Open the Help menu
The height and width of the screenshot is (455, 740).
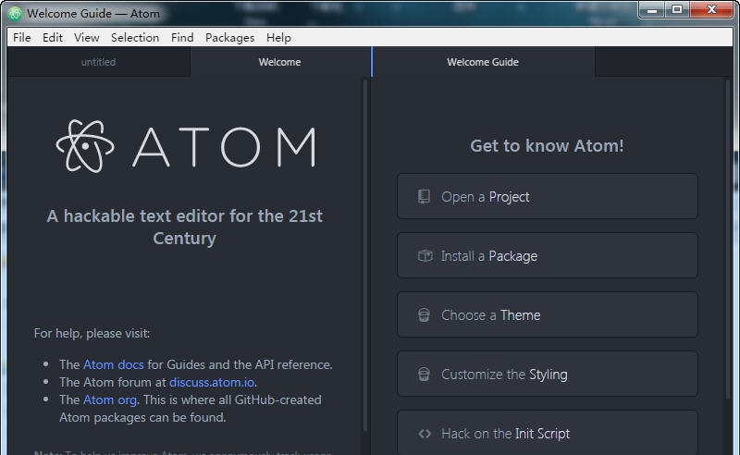pos(278,37)
